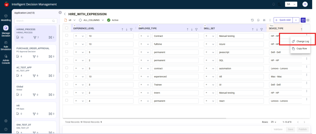Viewport: 316px width, 134px height.
Task: Select Change Log from row menu
Action: (x=300, y=41)
